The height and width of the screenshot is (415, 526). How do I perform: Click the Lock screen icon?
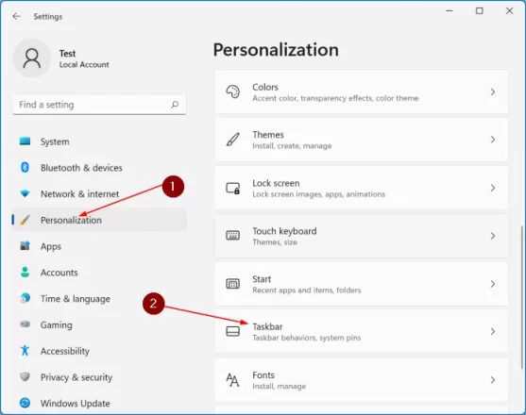[x=233, y=189]
